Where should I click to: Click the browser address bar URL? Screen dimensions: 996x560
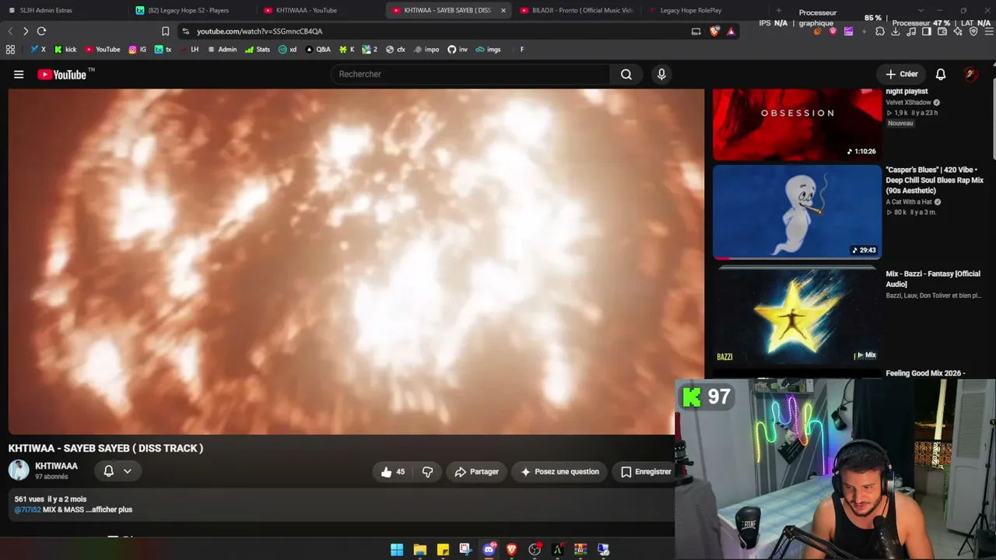259,31
